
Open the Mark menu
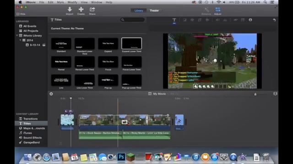coord(60,2)
